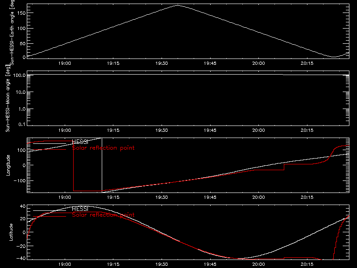Select the Sun-HESSI-Moon angle axis title
357x268 pixels.
click(8, 98)
